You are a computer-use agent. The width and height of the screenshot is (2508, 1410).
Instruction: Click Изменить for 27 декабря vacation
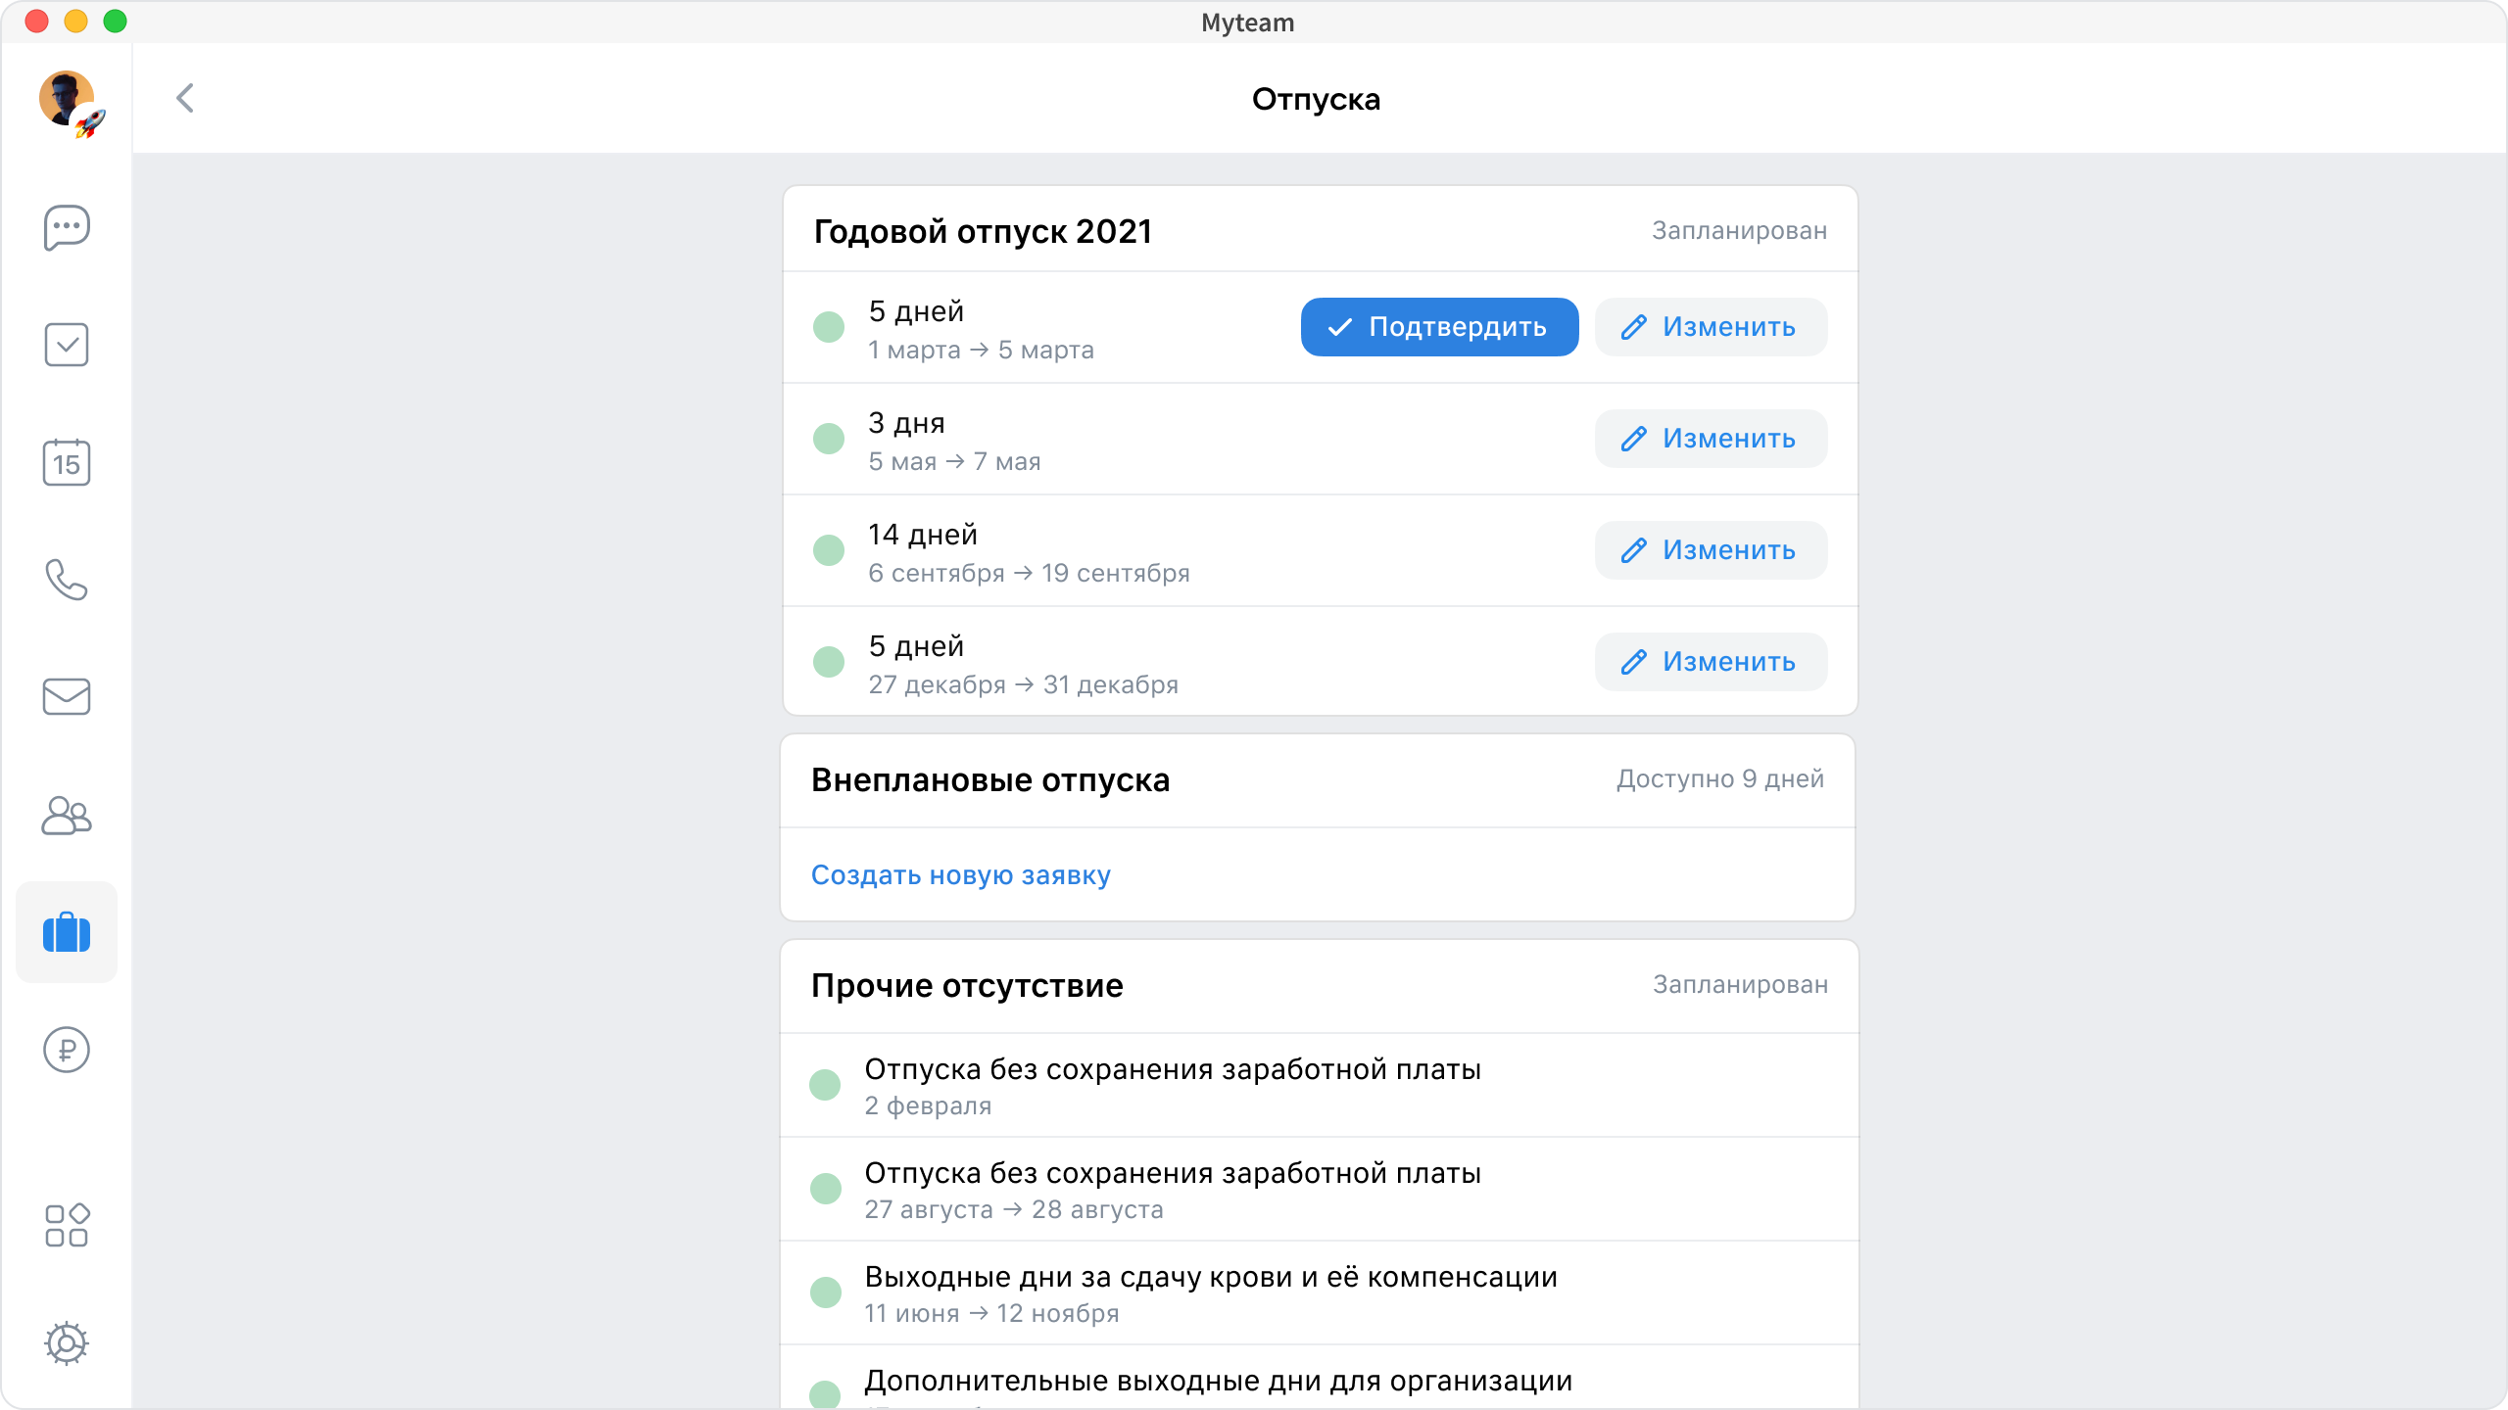coord(1711,662)
